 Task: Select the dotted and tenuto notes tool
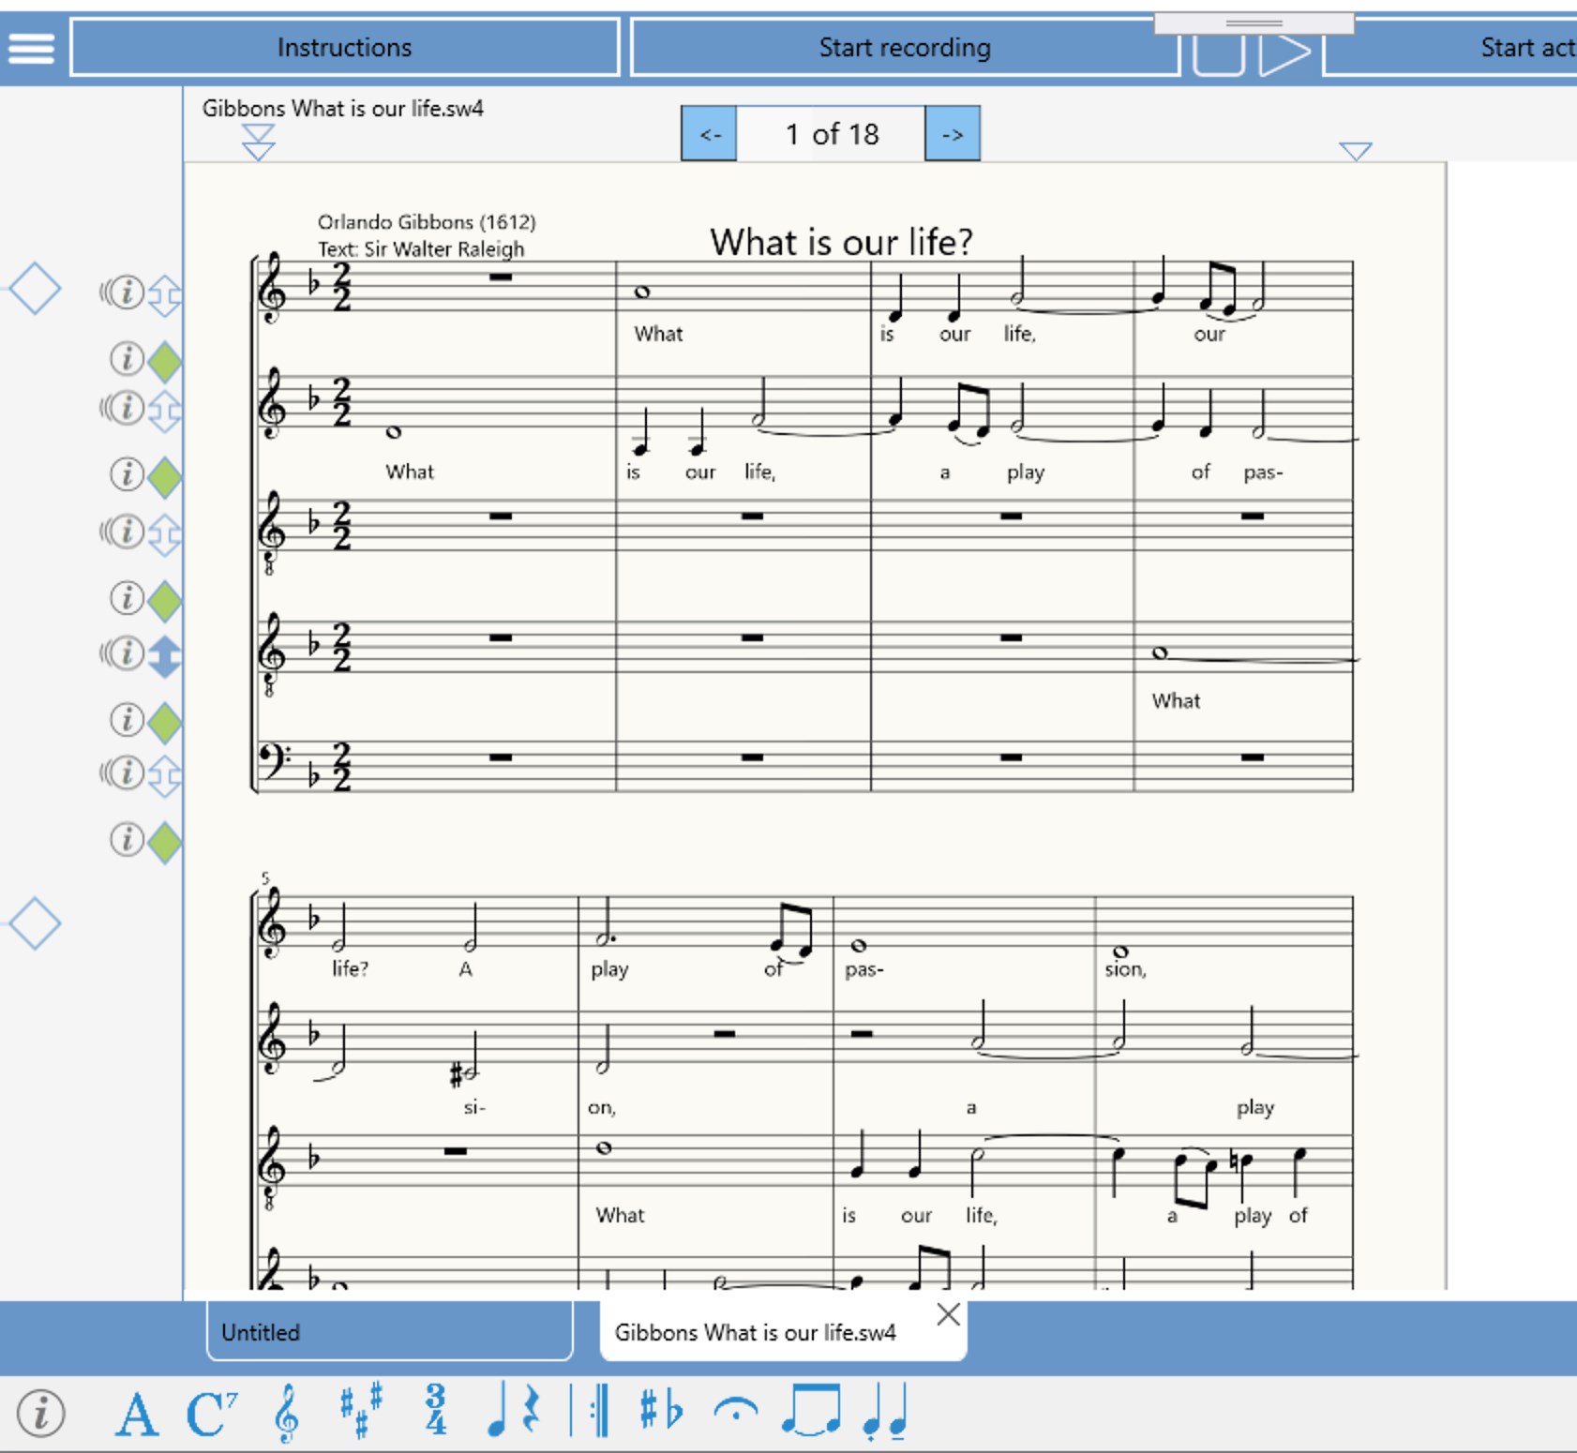884,1411
